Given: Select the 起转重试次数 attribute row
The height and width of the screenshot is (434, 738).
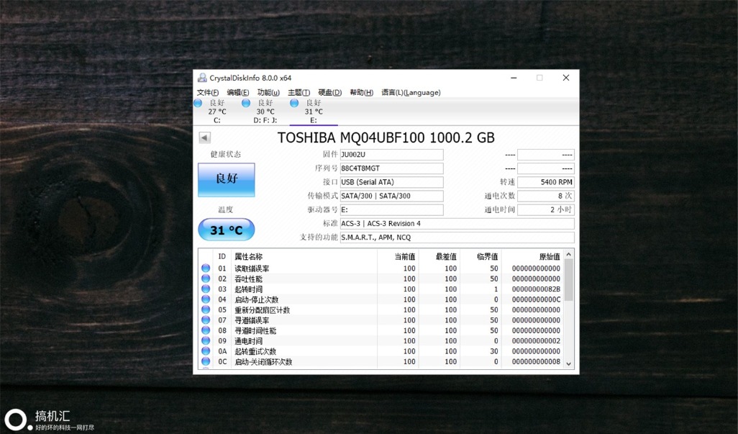Looking at the screenshot, I should click(381, 351).
